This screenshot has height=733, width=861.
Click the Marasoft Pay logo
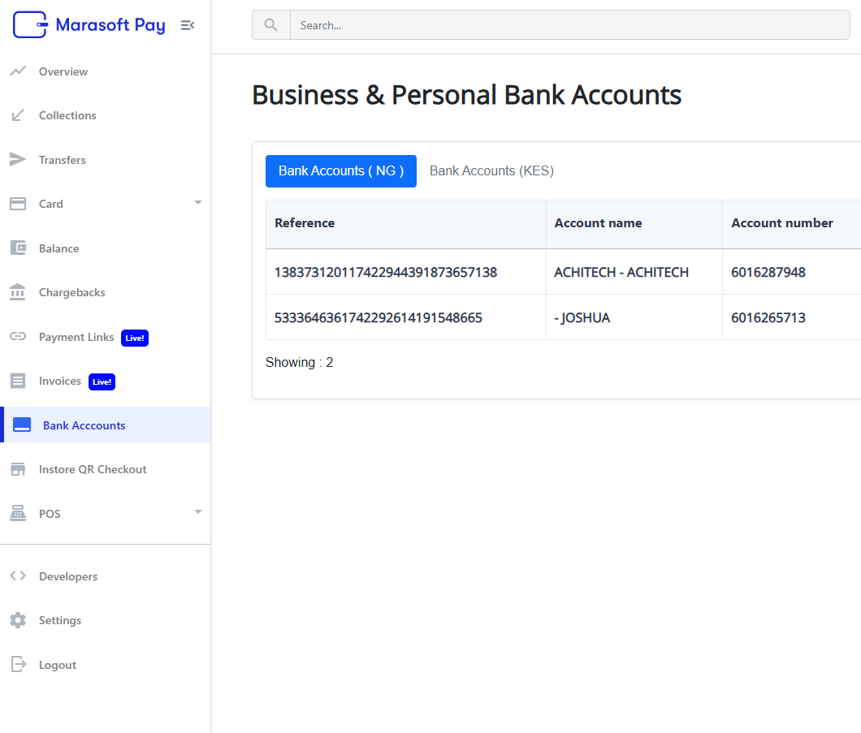89,25
